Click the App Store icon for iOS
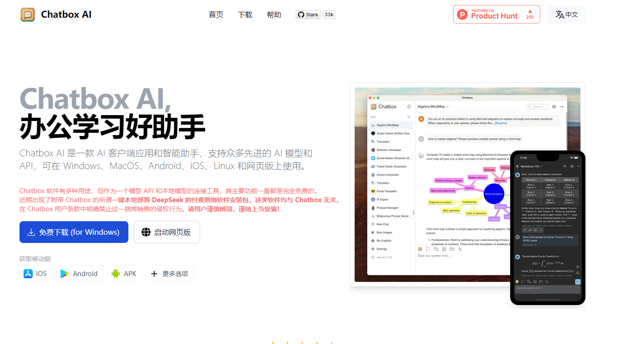This screenshot has height=344, width=634. point(28,274)
